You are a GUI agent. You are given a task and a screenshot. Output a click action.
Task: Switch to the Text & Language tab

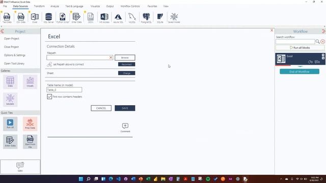pos(74,6)
